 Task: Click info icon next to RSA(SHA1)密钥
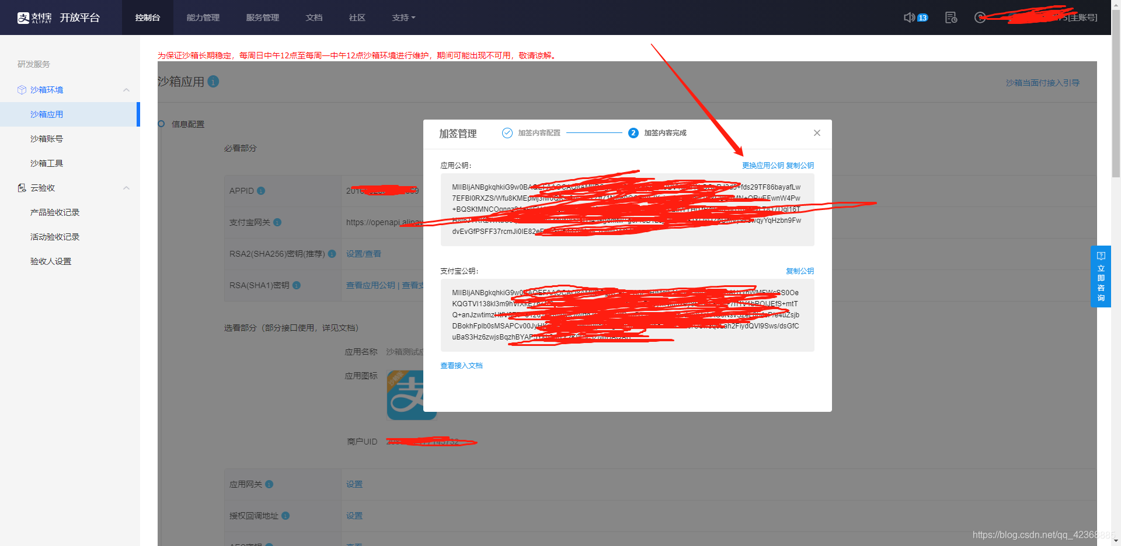pyautogui.click(x=297, y=285)
